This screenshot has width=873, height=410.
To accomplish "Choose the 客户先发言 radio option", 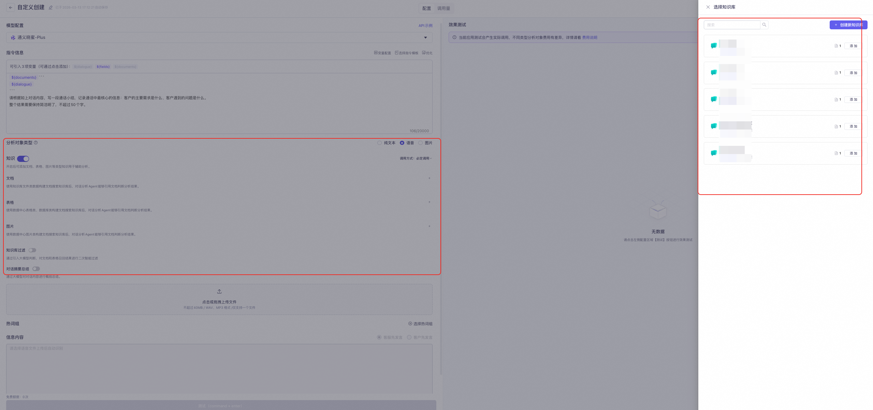I will (x=409, y=337).
